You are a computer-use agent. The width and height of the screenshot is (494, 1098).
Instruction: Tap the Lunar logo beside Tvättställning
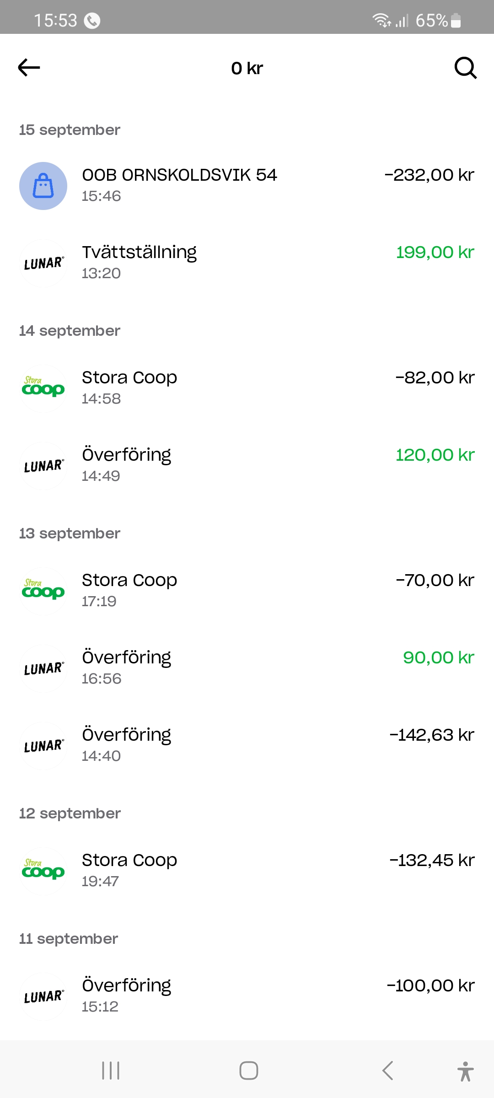tap(43, 264)
